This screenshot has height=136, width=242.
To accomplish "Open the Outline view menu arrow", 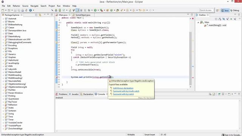I will [240, 19].
